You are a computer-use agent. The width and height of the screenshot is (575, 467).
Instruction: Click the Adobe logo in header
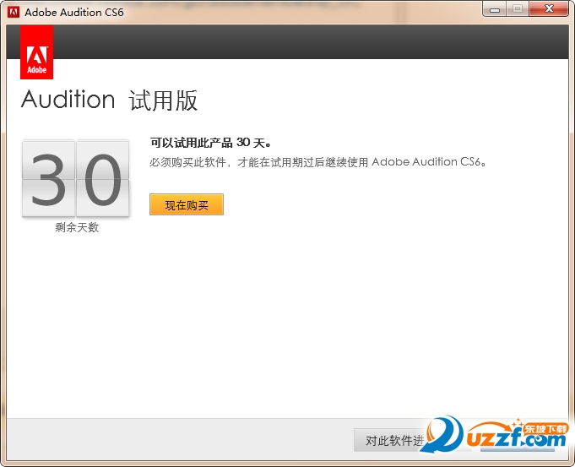coord(36,52)
